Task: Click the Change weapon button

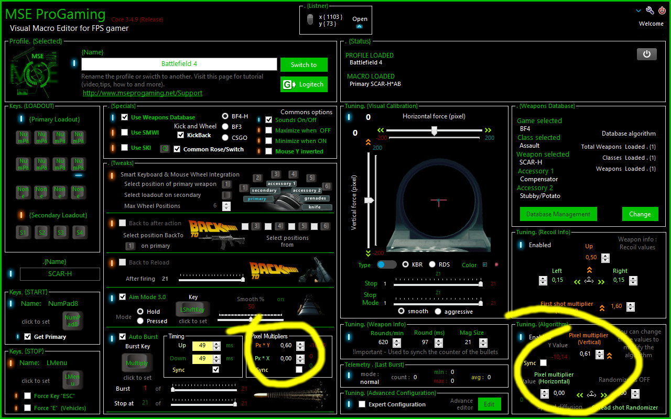Action: point(640,214)
